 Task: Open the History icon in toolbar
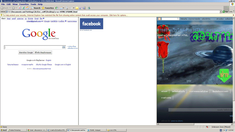(x=57, y=8)
